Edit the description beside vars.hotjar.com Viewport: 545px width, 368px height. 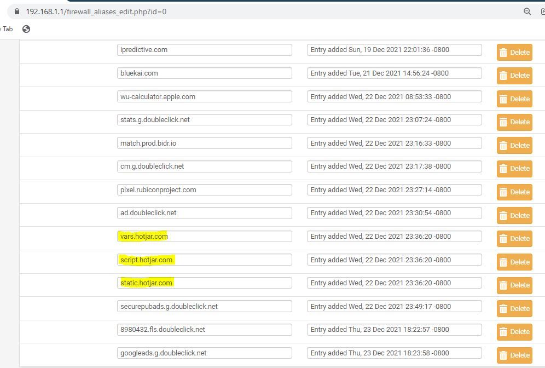tap(395, 237)
